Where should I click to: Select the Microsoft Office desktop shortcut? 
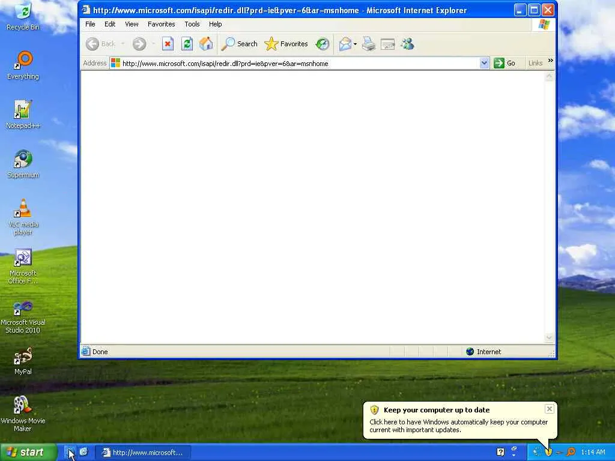[x=23, y=266]
